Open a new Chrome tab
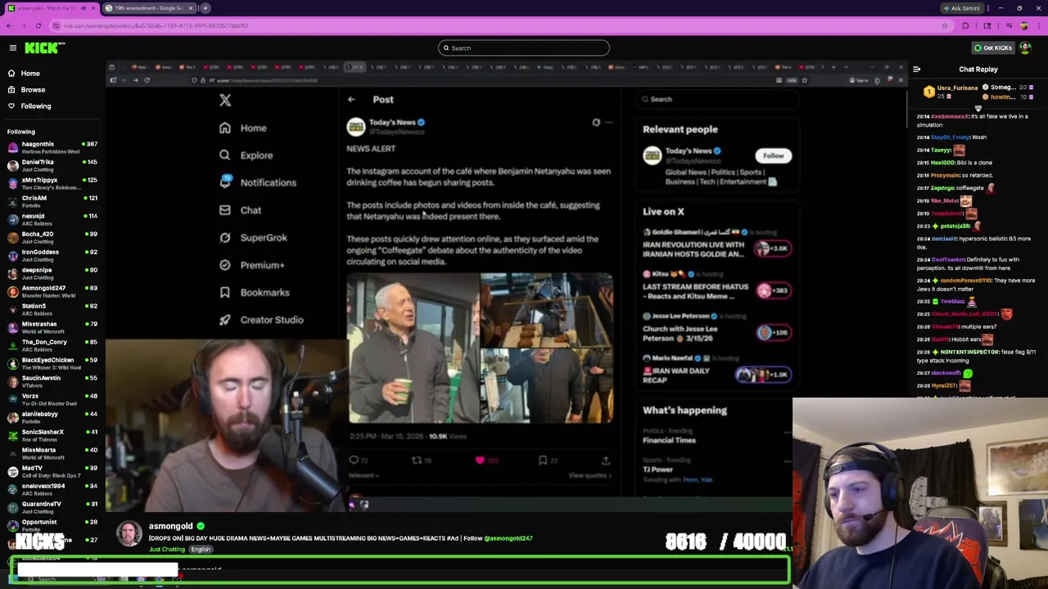 point(205,8)
